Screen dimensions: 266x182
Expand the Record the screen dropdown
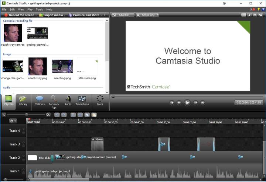[36, 15]
